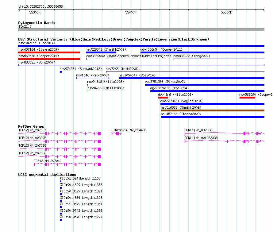Click the dgv4556n54 (Cooper2011) variant label
This screenshot has width=273, height=232.
click(x=161, y=49)
